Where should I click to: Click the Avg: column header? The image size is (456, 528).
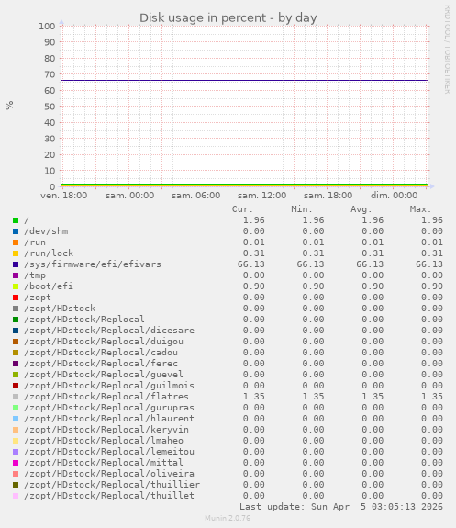(x=361, y=209)
